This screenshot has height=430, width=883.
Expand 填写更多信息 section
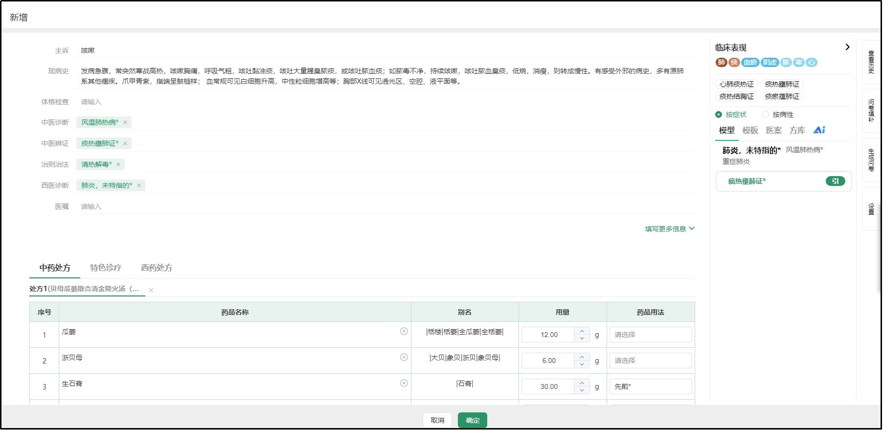[669, 228]
